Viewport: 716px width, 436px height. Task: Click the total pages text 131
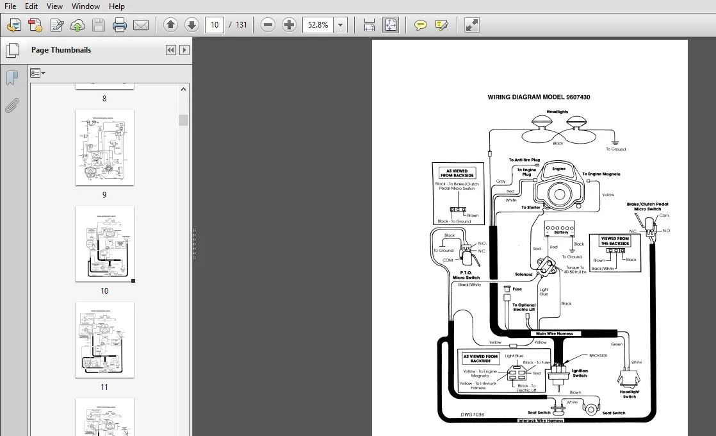[x=241, y=24]
